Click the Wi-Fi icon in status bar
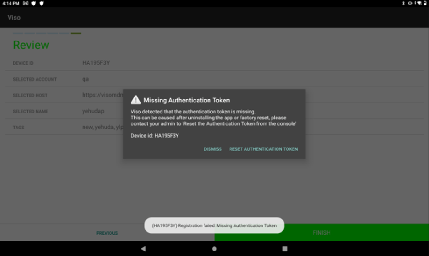The height and width of the screenshot is (256, 429). [x=419, y=3]
